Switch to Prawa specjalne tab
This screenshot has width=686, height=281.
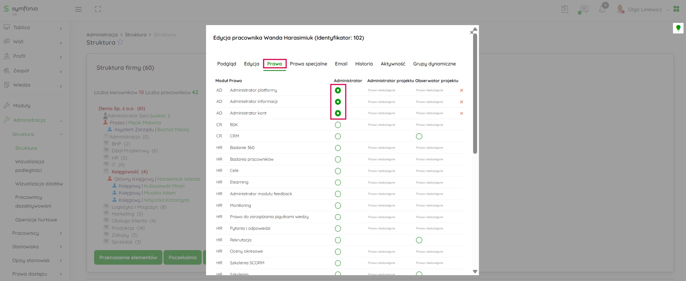[x=308, y=64]
